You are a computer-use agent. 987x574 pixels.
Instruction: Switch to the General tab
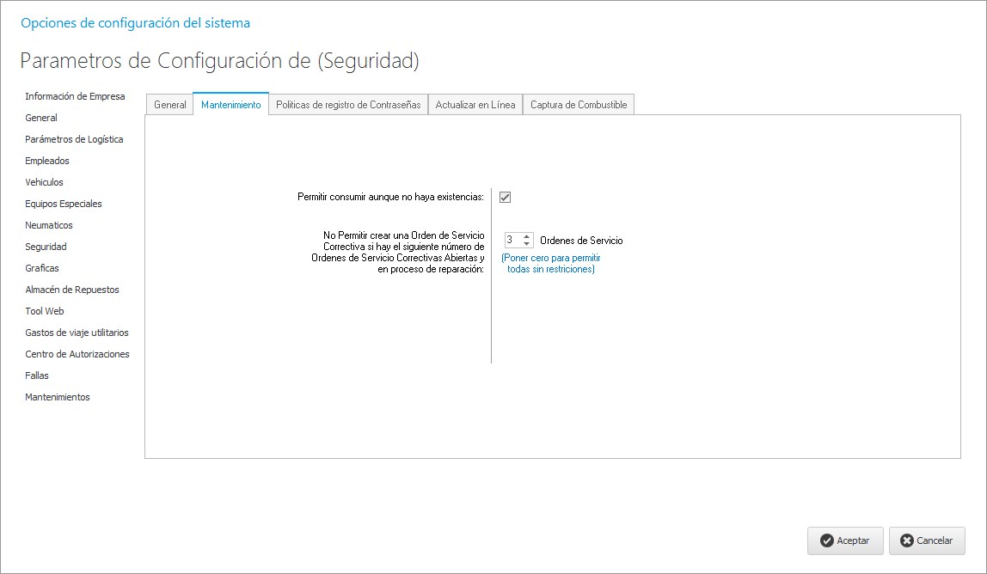(169, 105)
